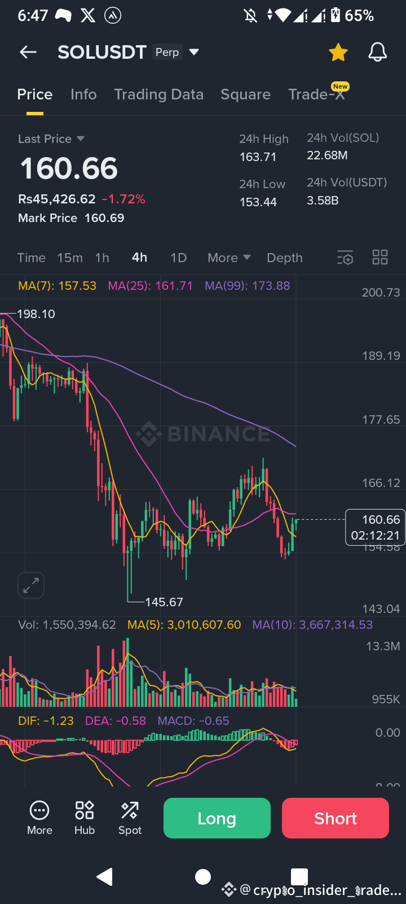This screenshot has height=904, width=406.
Task: Tap the Android back navigation button
Action: (x=105, y=876)
